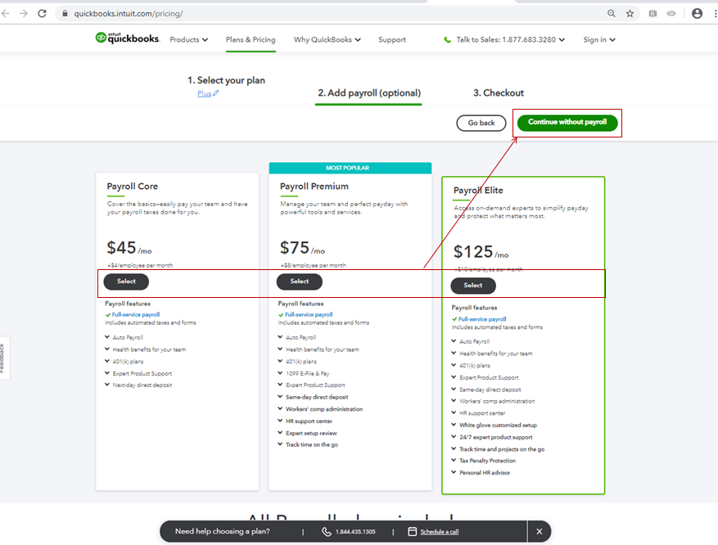Click the green phone icon by Talk to Sales

coord(447,40)
